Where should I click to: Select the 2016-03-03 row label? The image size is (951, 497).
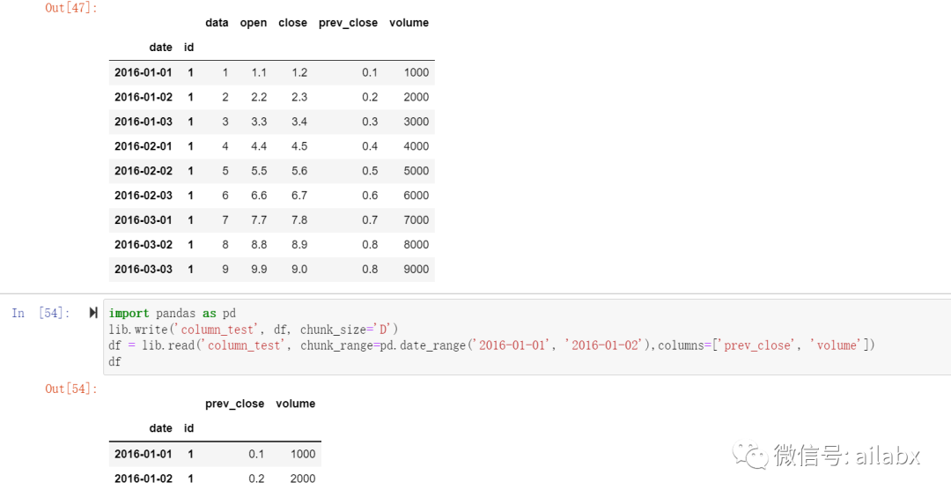(x=144, y=270)
